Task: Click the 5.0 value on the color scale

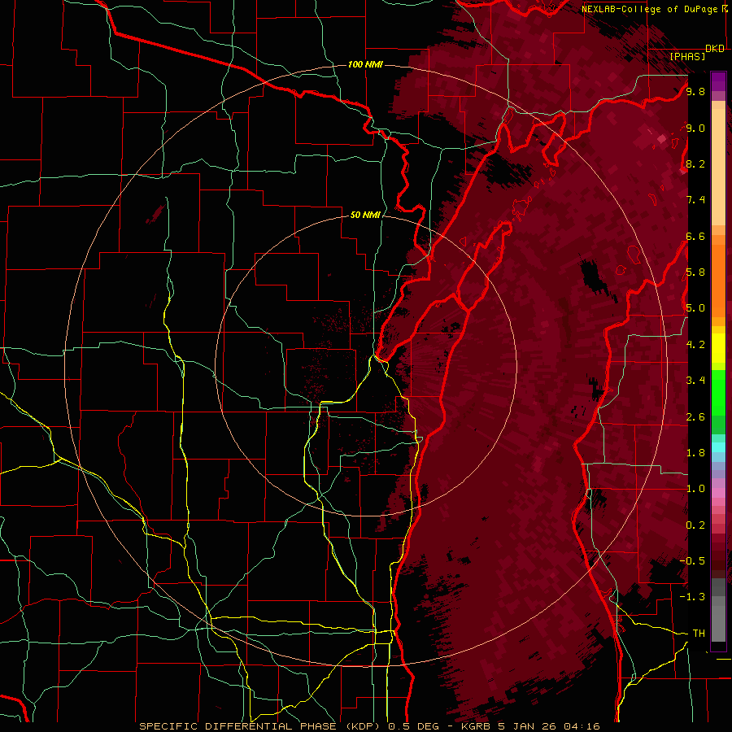Action: pyautogui.click(x=695, y=308)
